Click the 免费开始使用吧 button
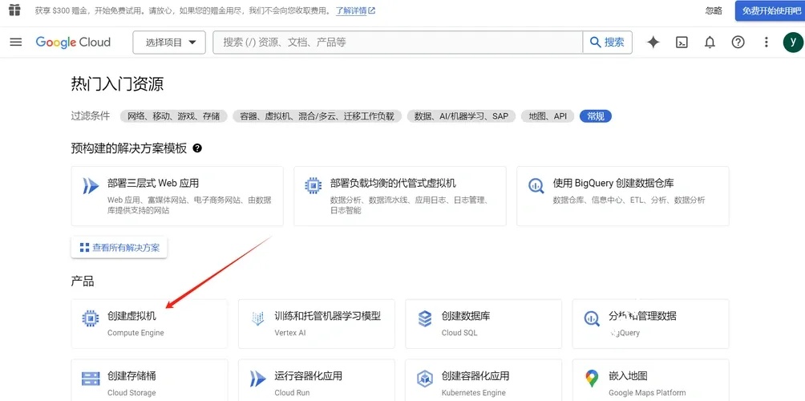 (x=770, y=10)
